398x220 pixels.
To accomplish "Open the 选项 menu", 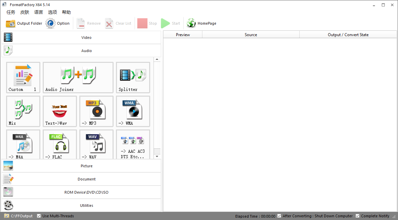I will [53, 12].
